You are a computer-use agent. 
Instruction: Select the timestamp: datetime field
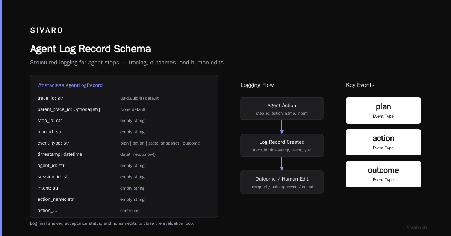pyautogui.click(x=60, y=154)
